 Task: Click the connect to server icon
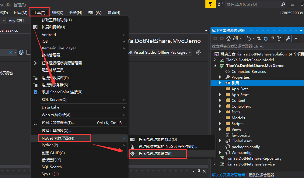(35, 85)
